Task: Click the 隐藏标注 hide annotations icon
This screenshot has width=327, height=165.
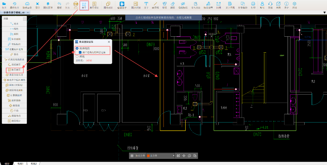Action: (183, 5)
